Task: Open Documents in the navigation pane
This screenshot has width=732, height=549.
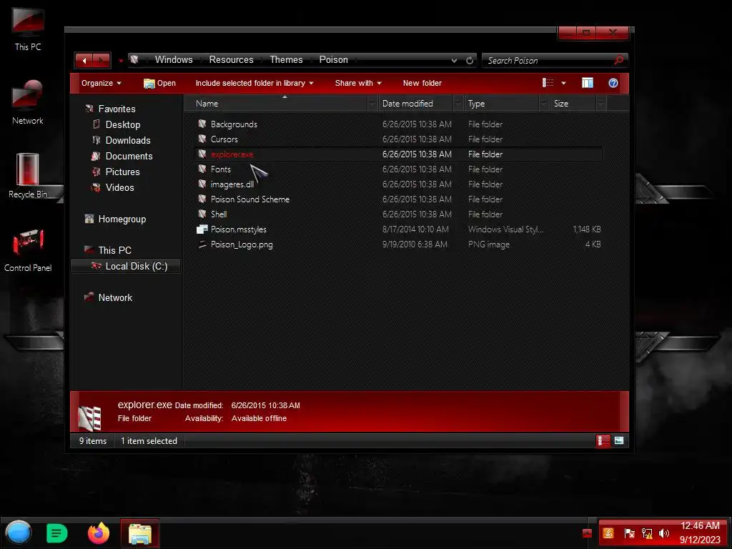Action: (129, 157)
